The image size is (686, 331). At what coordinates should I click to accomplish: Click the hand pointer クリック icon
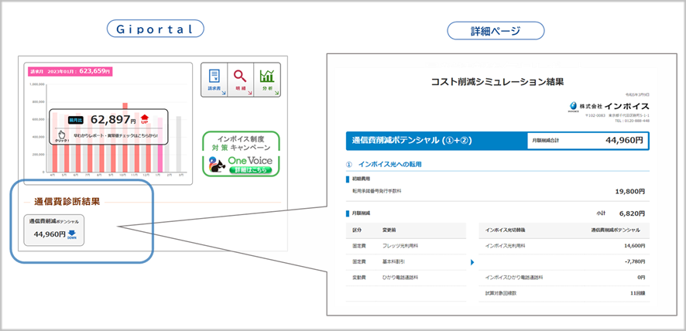click(x=62, y=135)
